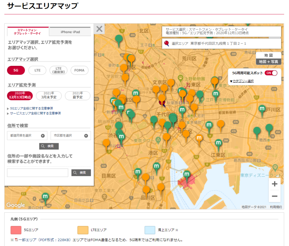Switch map view to 地図＋写真
Viewport: 289px width, 246px height.
point(268,62)
